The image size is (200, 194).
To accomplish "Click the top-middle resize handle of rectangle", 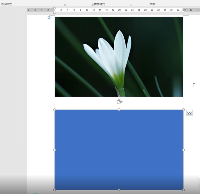I will tap(119, 110).
